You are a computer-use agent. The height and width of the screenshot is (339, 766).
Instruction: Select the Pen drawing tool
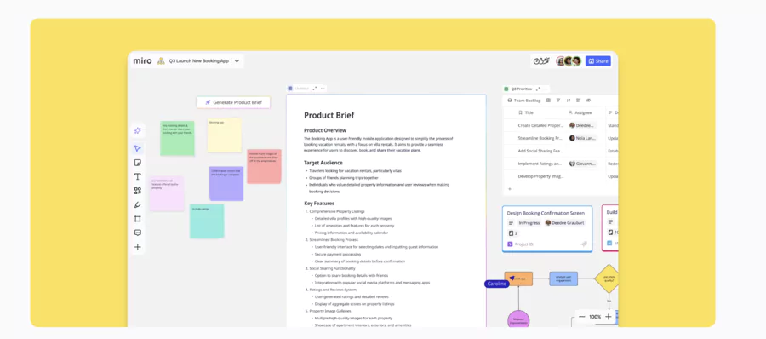point(138,205)
